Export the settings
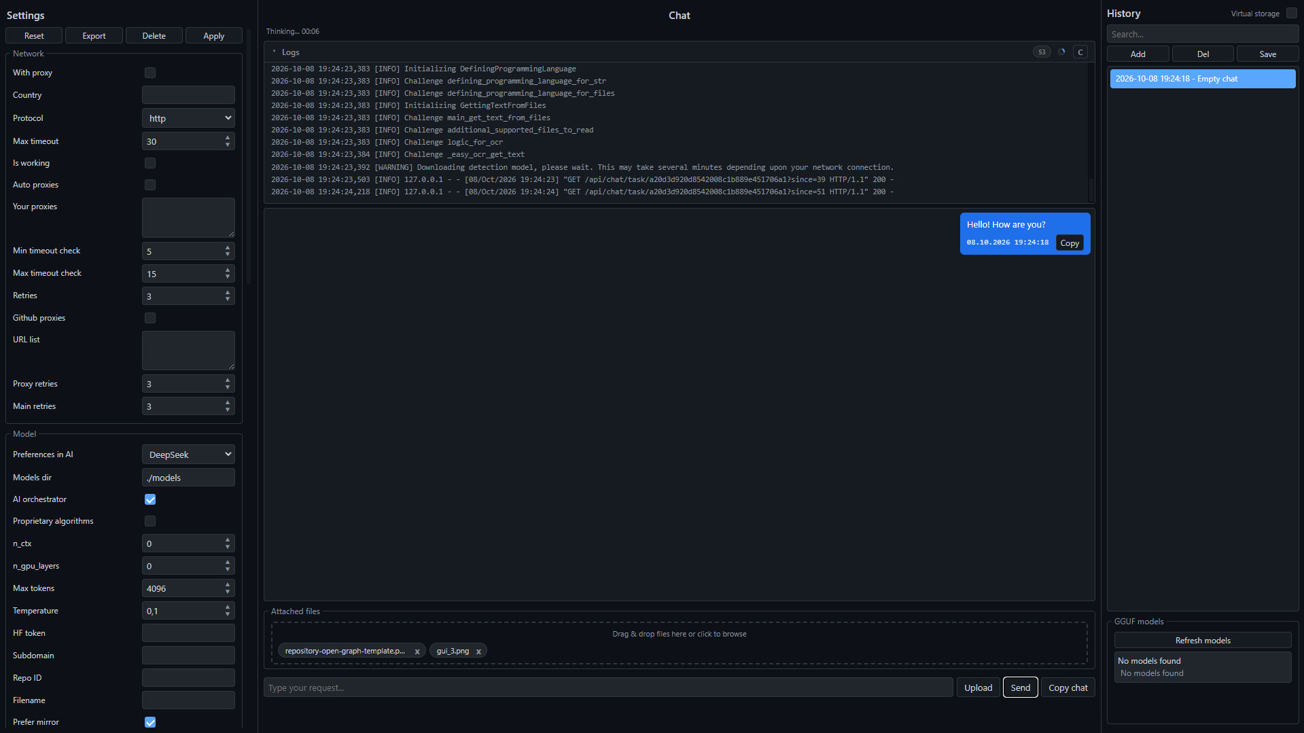Viewport: 1304px width, 733px height. coord(94,36)
